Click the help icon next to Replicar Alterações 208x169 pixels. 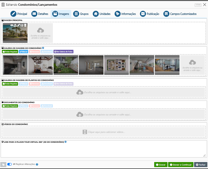tap(37, 165)
